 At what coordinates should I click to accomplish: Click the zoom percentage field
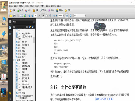tap(60, 16)
